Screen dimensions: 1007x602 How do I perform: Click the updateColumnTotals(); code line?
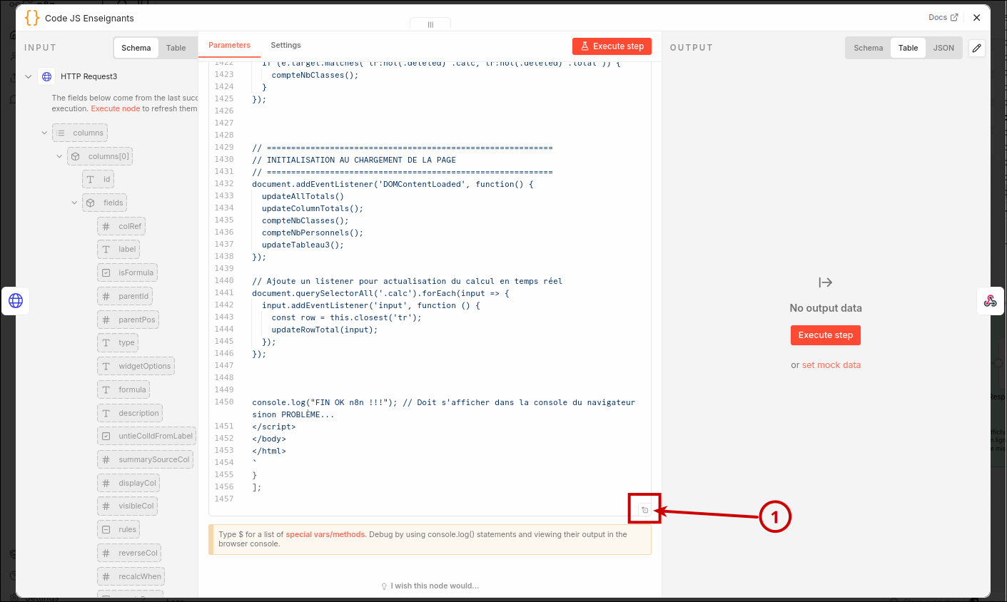tap(313, 208)
